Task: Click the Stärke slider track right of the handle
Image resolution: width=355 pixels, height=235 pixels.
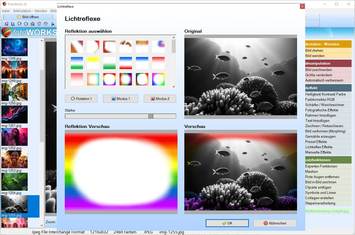Action: (x=164, y=116)
